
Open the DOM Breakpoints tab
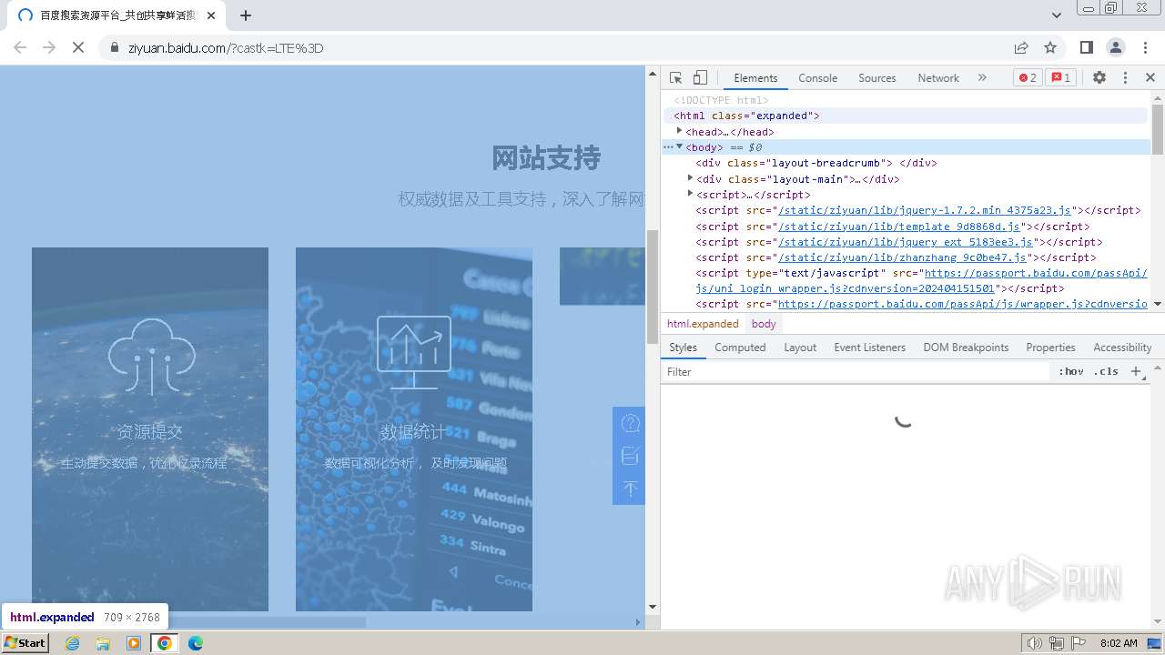(x=966, y=348)
